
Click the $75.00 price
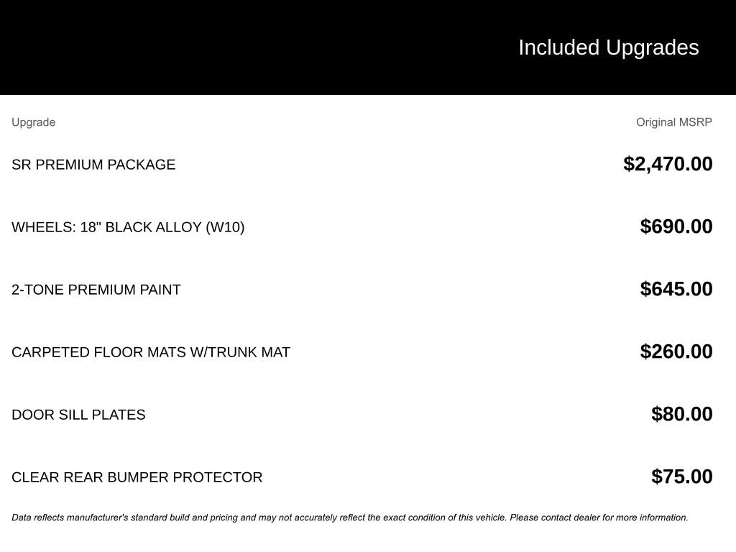pyautogui.click(x=681, y=477)
